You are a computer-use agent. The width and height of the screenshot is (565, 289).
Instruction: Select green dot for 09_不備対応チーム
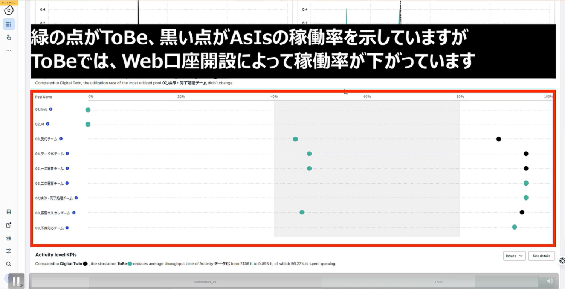pos(515,227)
